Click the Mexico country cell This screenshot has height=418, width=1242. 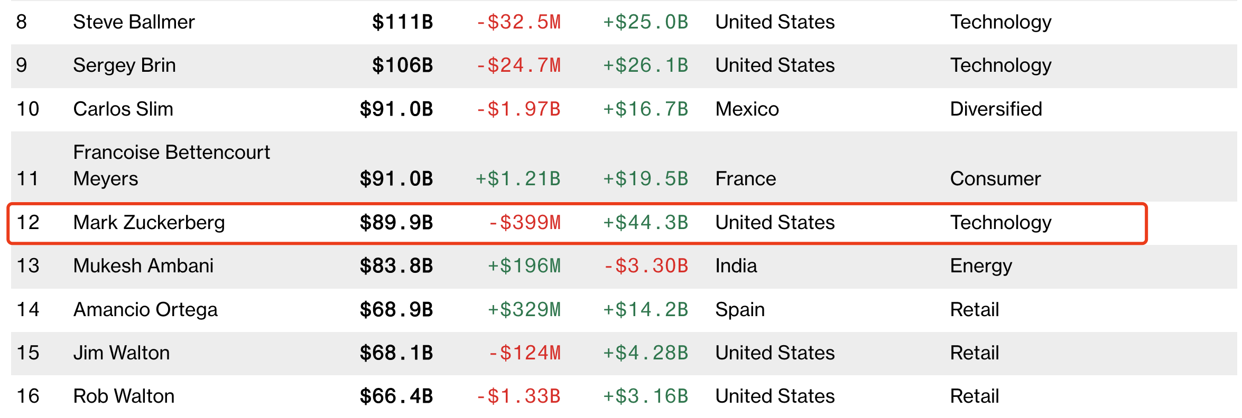[747, 109]
